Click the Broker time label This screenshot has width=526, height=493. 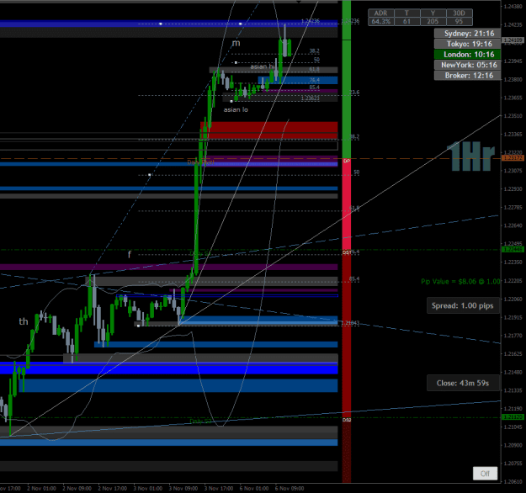coord(468,76)
